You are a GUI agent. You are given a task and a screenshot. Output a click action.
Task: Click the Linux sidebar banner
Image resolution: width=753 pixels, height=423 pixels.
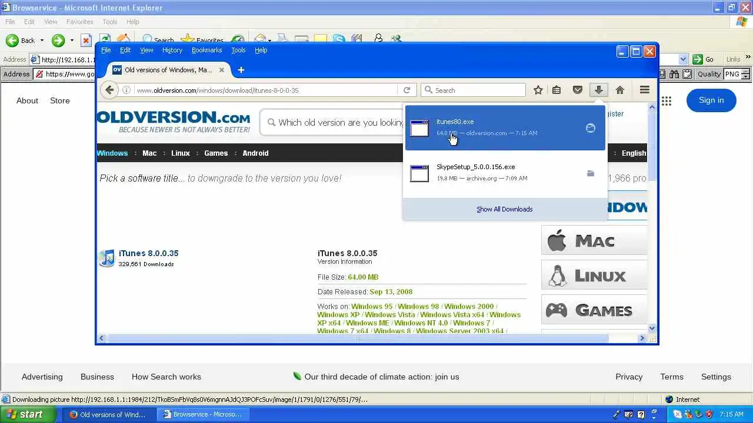tap(594, 276)
